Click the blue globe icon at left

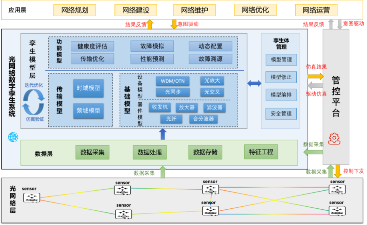click(13, 137)
